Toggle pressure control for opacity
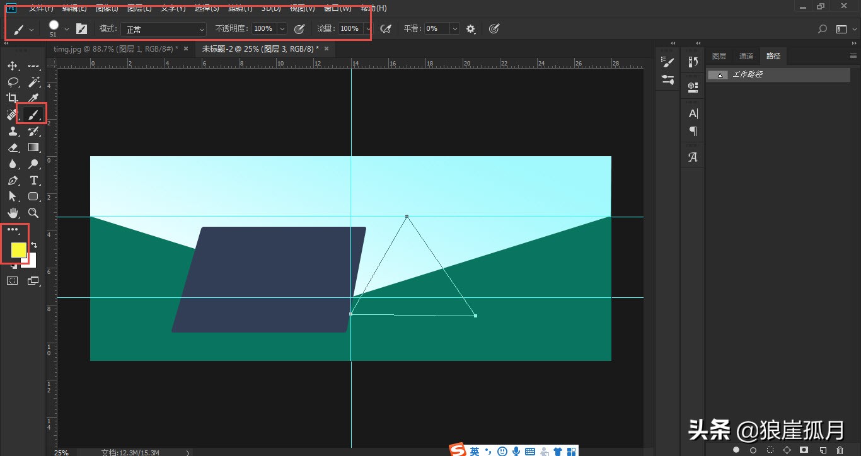 point(300,28)
